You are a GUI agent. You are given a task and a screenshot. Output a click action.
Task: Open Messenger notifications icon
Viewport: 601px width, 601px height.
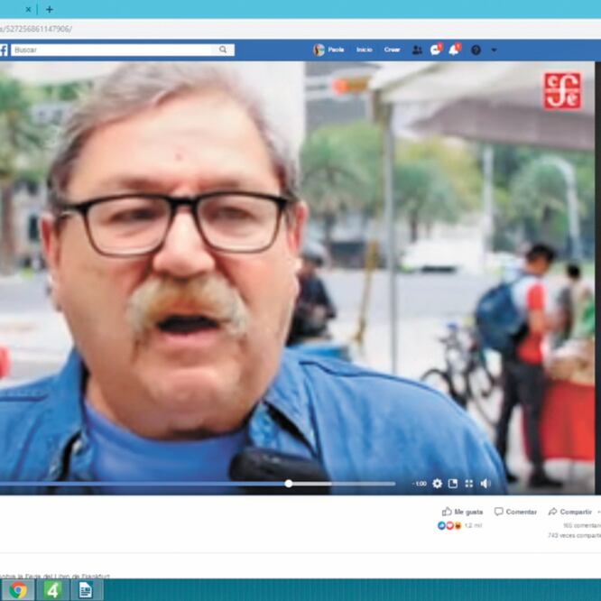pos(436,50)
